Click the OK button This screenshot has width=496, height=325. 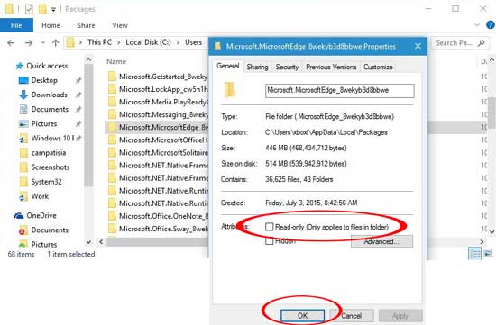[x=302, y=315]
